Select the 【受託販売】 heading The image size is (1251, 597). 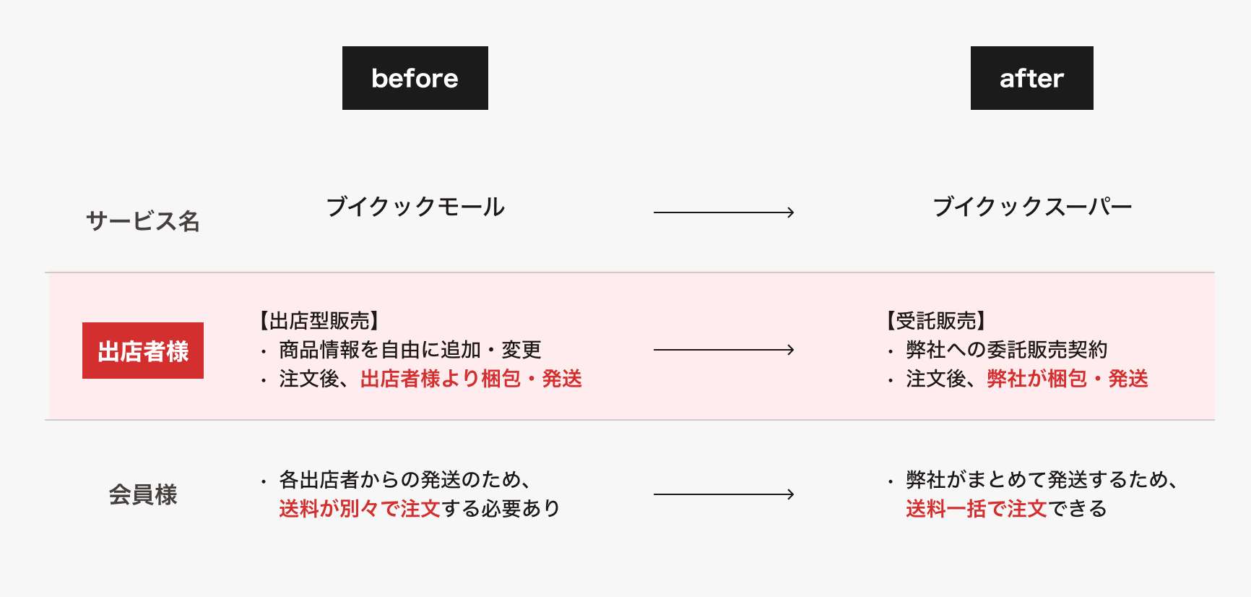point(936,320)
